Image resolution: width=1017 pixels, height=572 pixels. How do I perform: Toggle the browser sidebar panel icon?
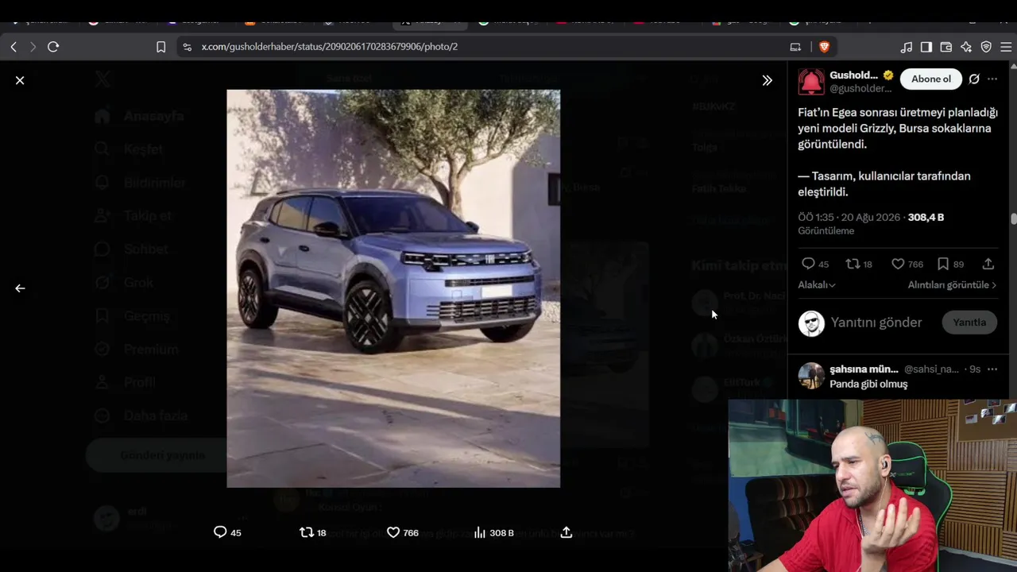coord(926,47)
